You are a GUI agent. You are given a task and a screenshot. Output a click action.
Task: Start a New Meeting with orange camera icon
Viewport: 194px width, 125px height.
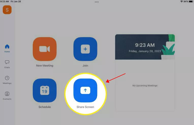tap(45, 49)
